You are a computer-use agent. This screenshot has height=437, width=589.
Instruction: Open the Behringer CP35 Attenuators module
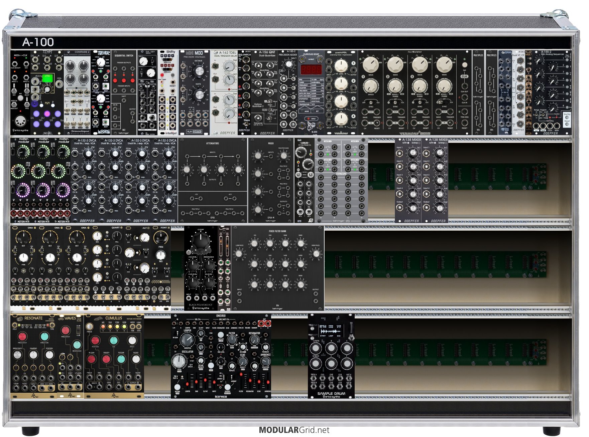click(x=213, y=181)
